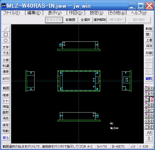Open the 表示(V) menu
The height and width of the screenshot is (150, 155).
pyautogui.click(x=55, y=13)
